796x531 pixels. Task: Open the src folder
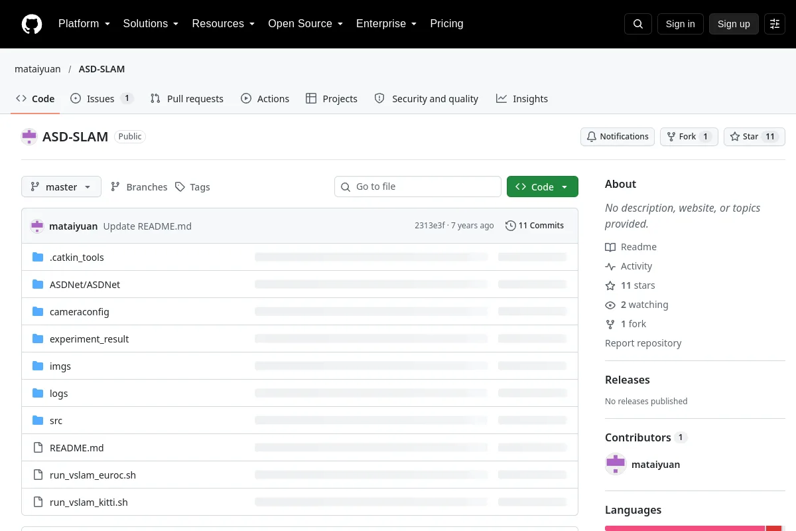[56, 421]
